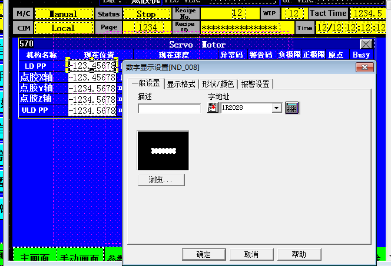Open the numeric keypad address picker

[292, 108]
